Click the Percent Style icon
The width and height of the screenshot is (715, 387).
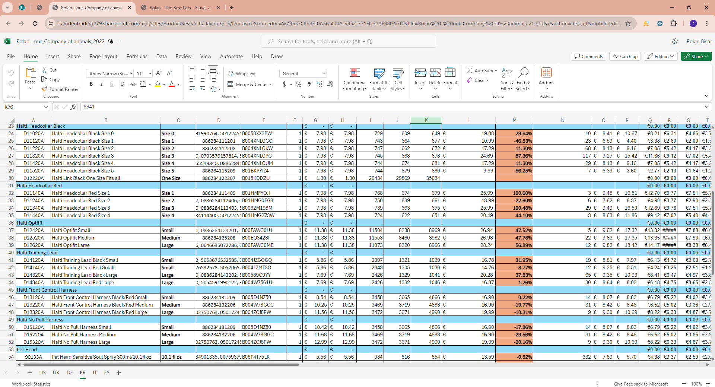click(x=298, y=85)
